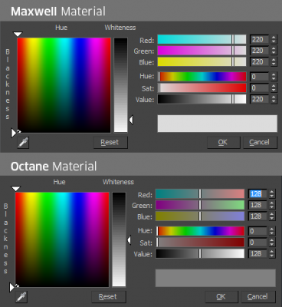The width and height of the screenshot is (282, 307).
Task: Click the Whiteness arrow marker in Maxwell Material
Action: [x=131, y=120]
